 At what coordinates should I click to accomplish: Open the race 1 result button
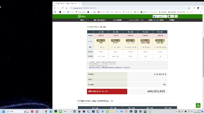click(101, 40)
